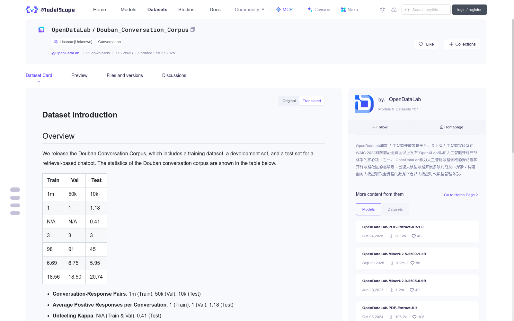The height and width of the screenshot is (321, 514).
Task: Click the Go to Home Page chevron
Action: point(477,195)
